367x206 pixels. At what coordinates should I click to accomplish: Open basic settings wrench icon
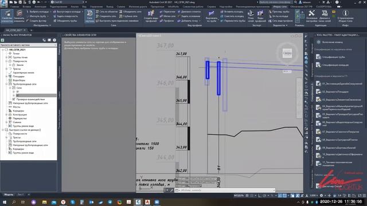(311, 16)
